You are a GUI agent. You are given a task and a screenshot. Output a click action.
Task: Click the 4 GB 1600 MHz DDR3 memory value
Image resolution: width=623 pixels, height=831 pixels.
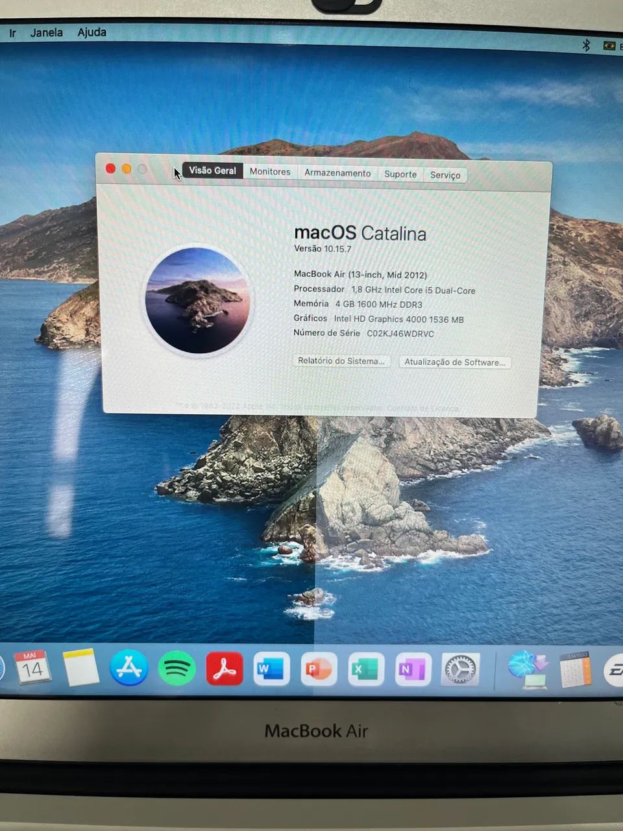point(378,304)
